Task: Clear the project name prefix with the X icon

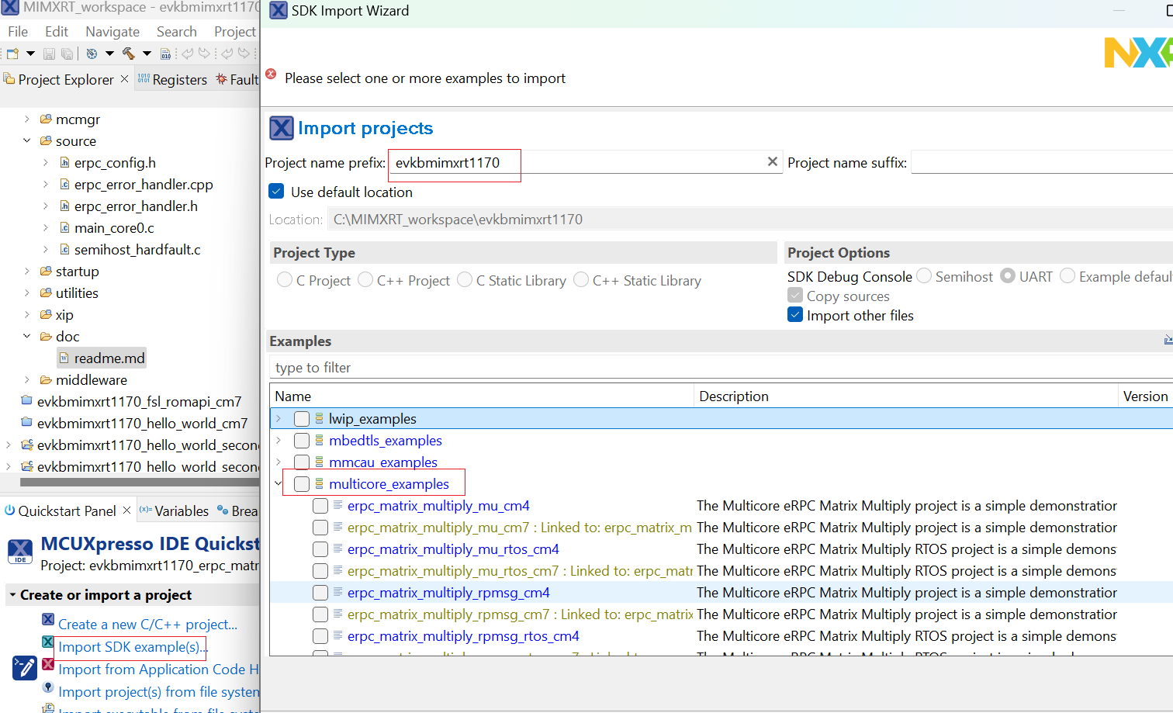Action: coord(773,161)
